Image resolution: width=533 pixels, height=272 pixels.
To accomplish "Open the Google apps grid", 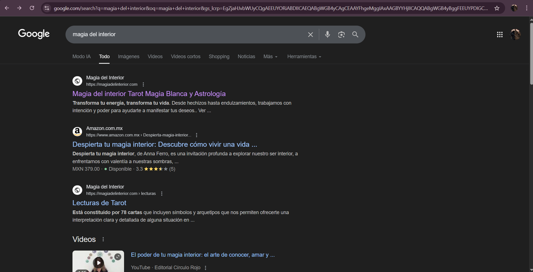I will pos(500,35).
